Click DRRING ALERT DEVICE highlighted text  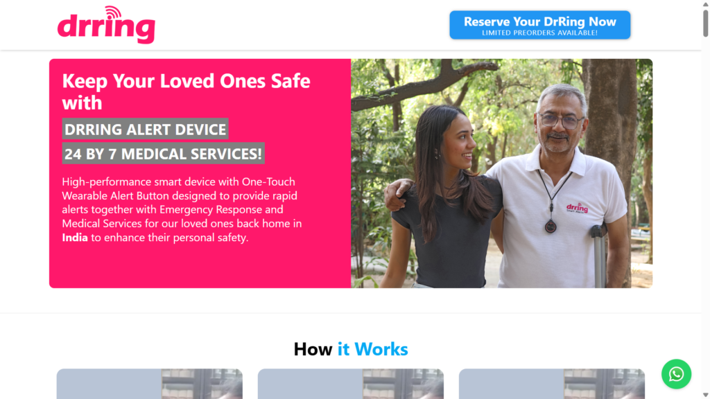pyautogui.click(x=146, y=130)
